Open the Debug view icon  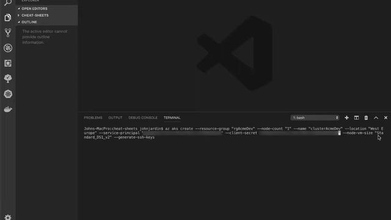pos(8,48)
